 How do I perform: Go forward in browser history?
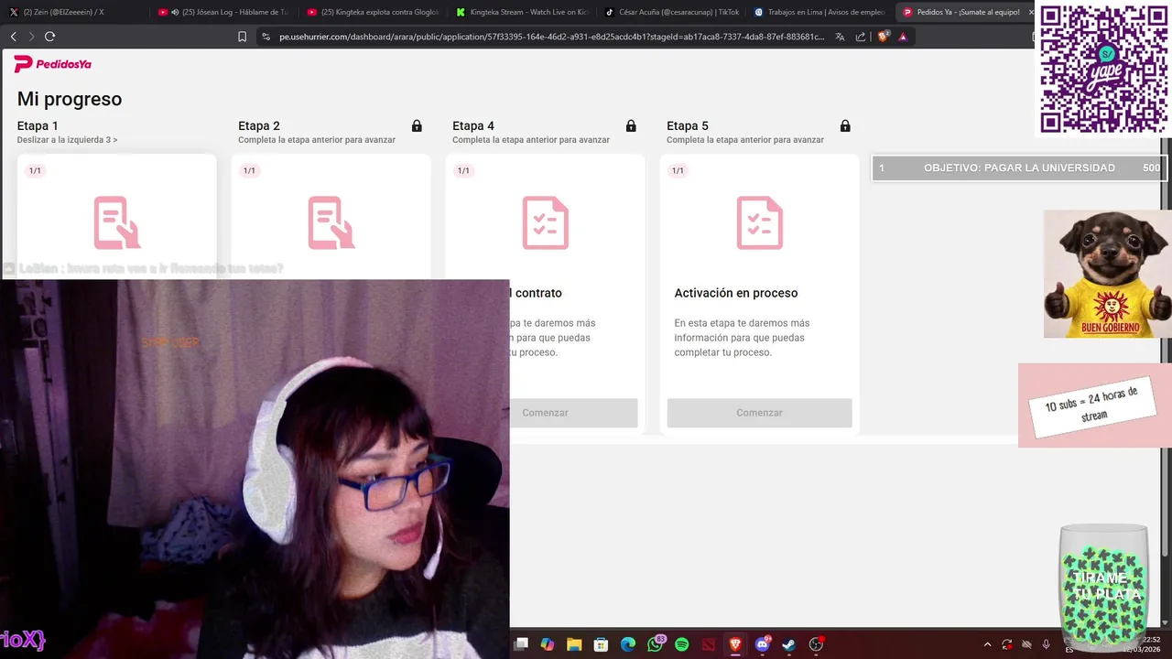[x=31, y=37]
